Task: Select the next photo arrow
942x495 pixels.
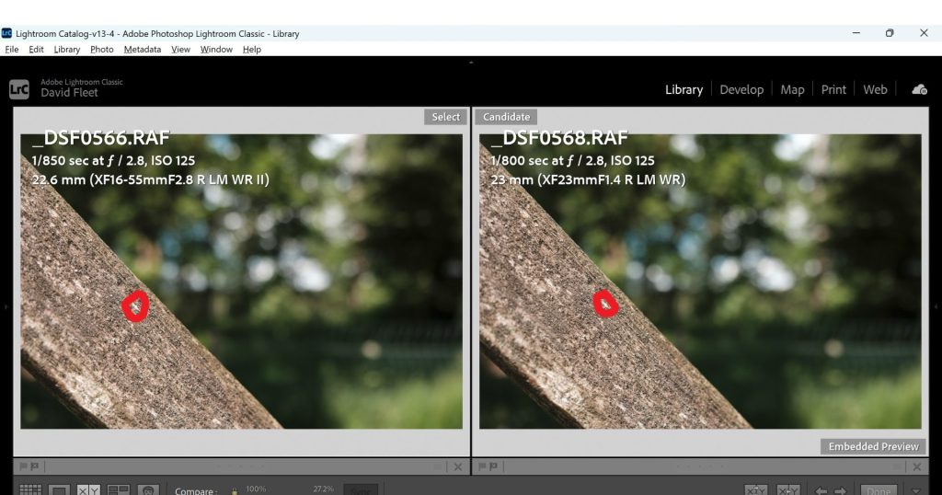Action: tap(840, 490)
